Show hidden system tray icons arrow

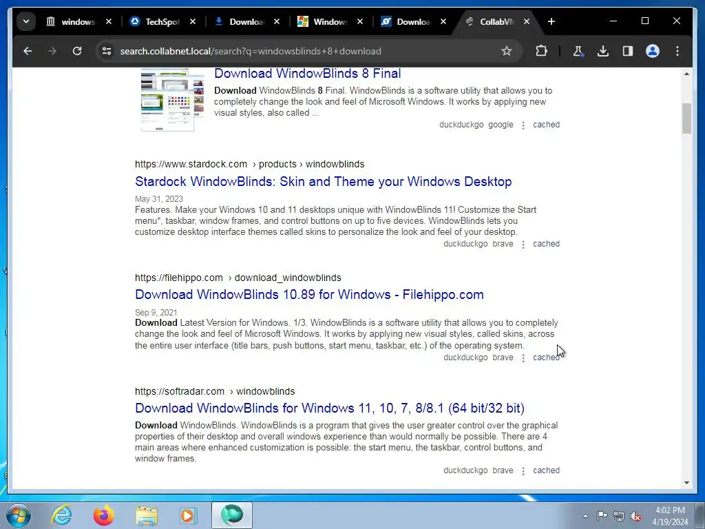tap(585, 516)
